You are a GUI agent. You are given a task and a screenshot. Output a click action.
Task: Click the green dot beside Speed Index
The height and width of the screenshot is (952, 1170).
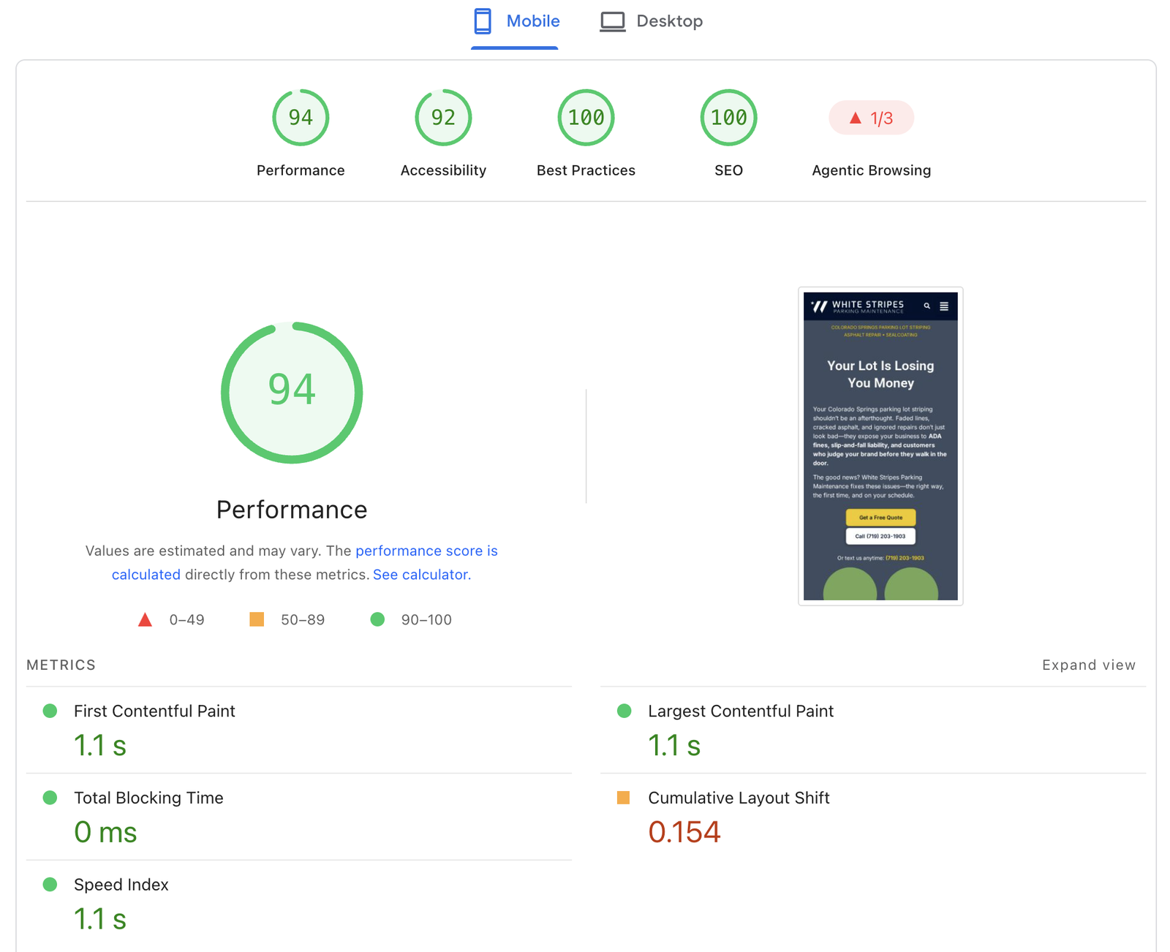(x=50, y=885)
